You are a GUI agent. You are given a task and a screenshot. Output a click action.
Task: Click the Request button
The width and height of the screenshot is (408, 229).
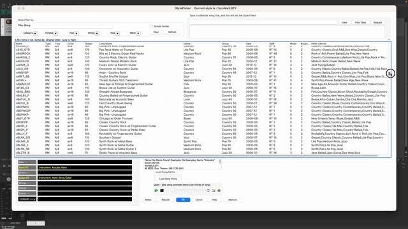pos(377,23)
